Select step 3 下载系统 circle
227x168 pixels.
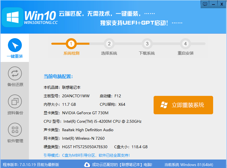(147, 44)
